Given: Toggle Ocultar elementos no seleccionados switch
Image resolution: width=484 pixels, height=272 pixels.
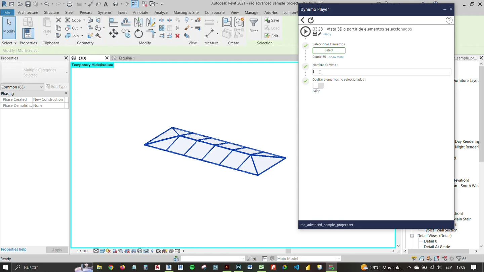Looking at the screenshot, I should (x=318, y=86).
